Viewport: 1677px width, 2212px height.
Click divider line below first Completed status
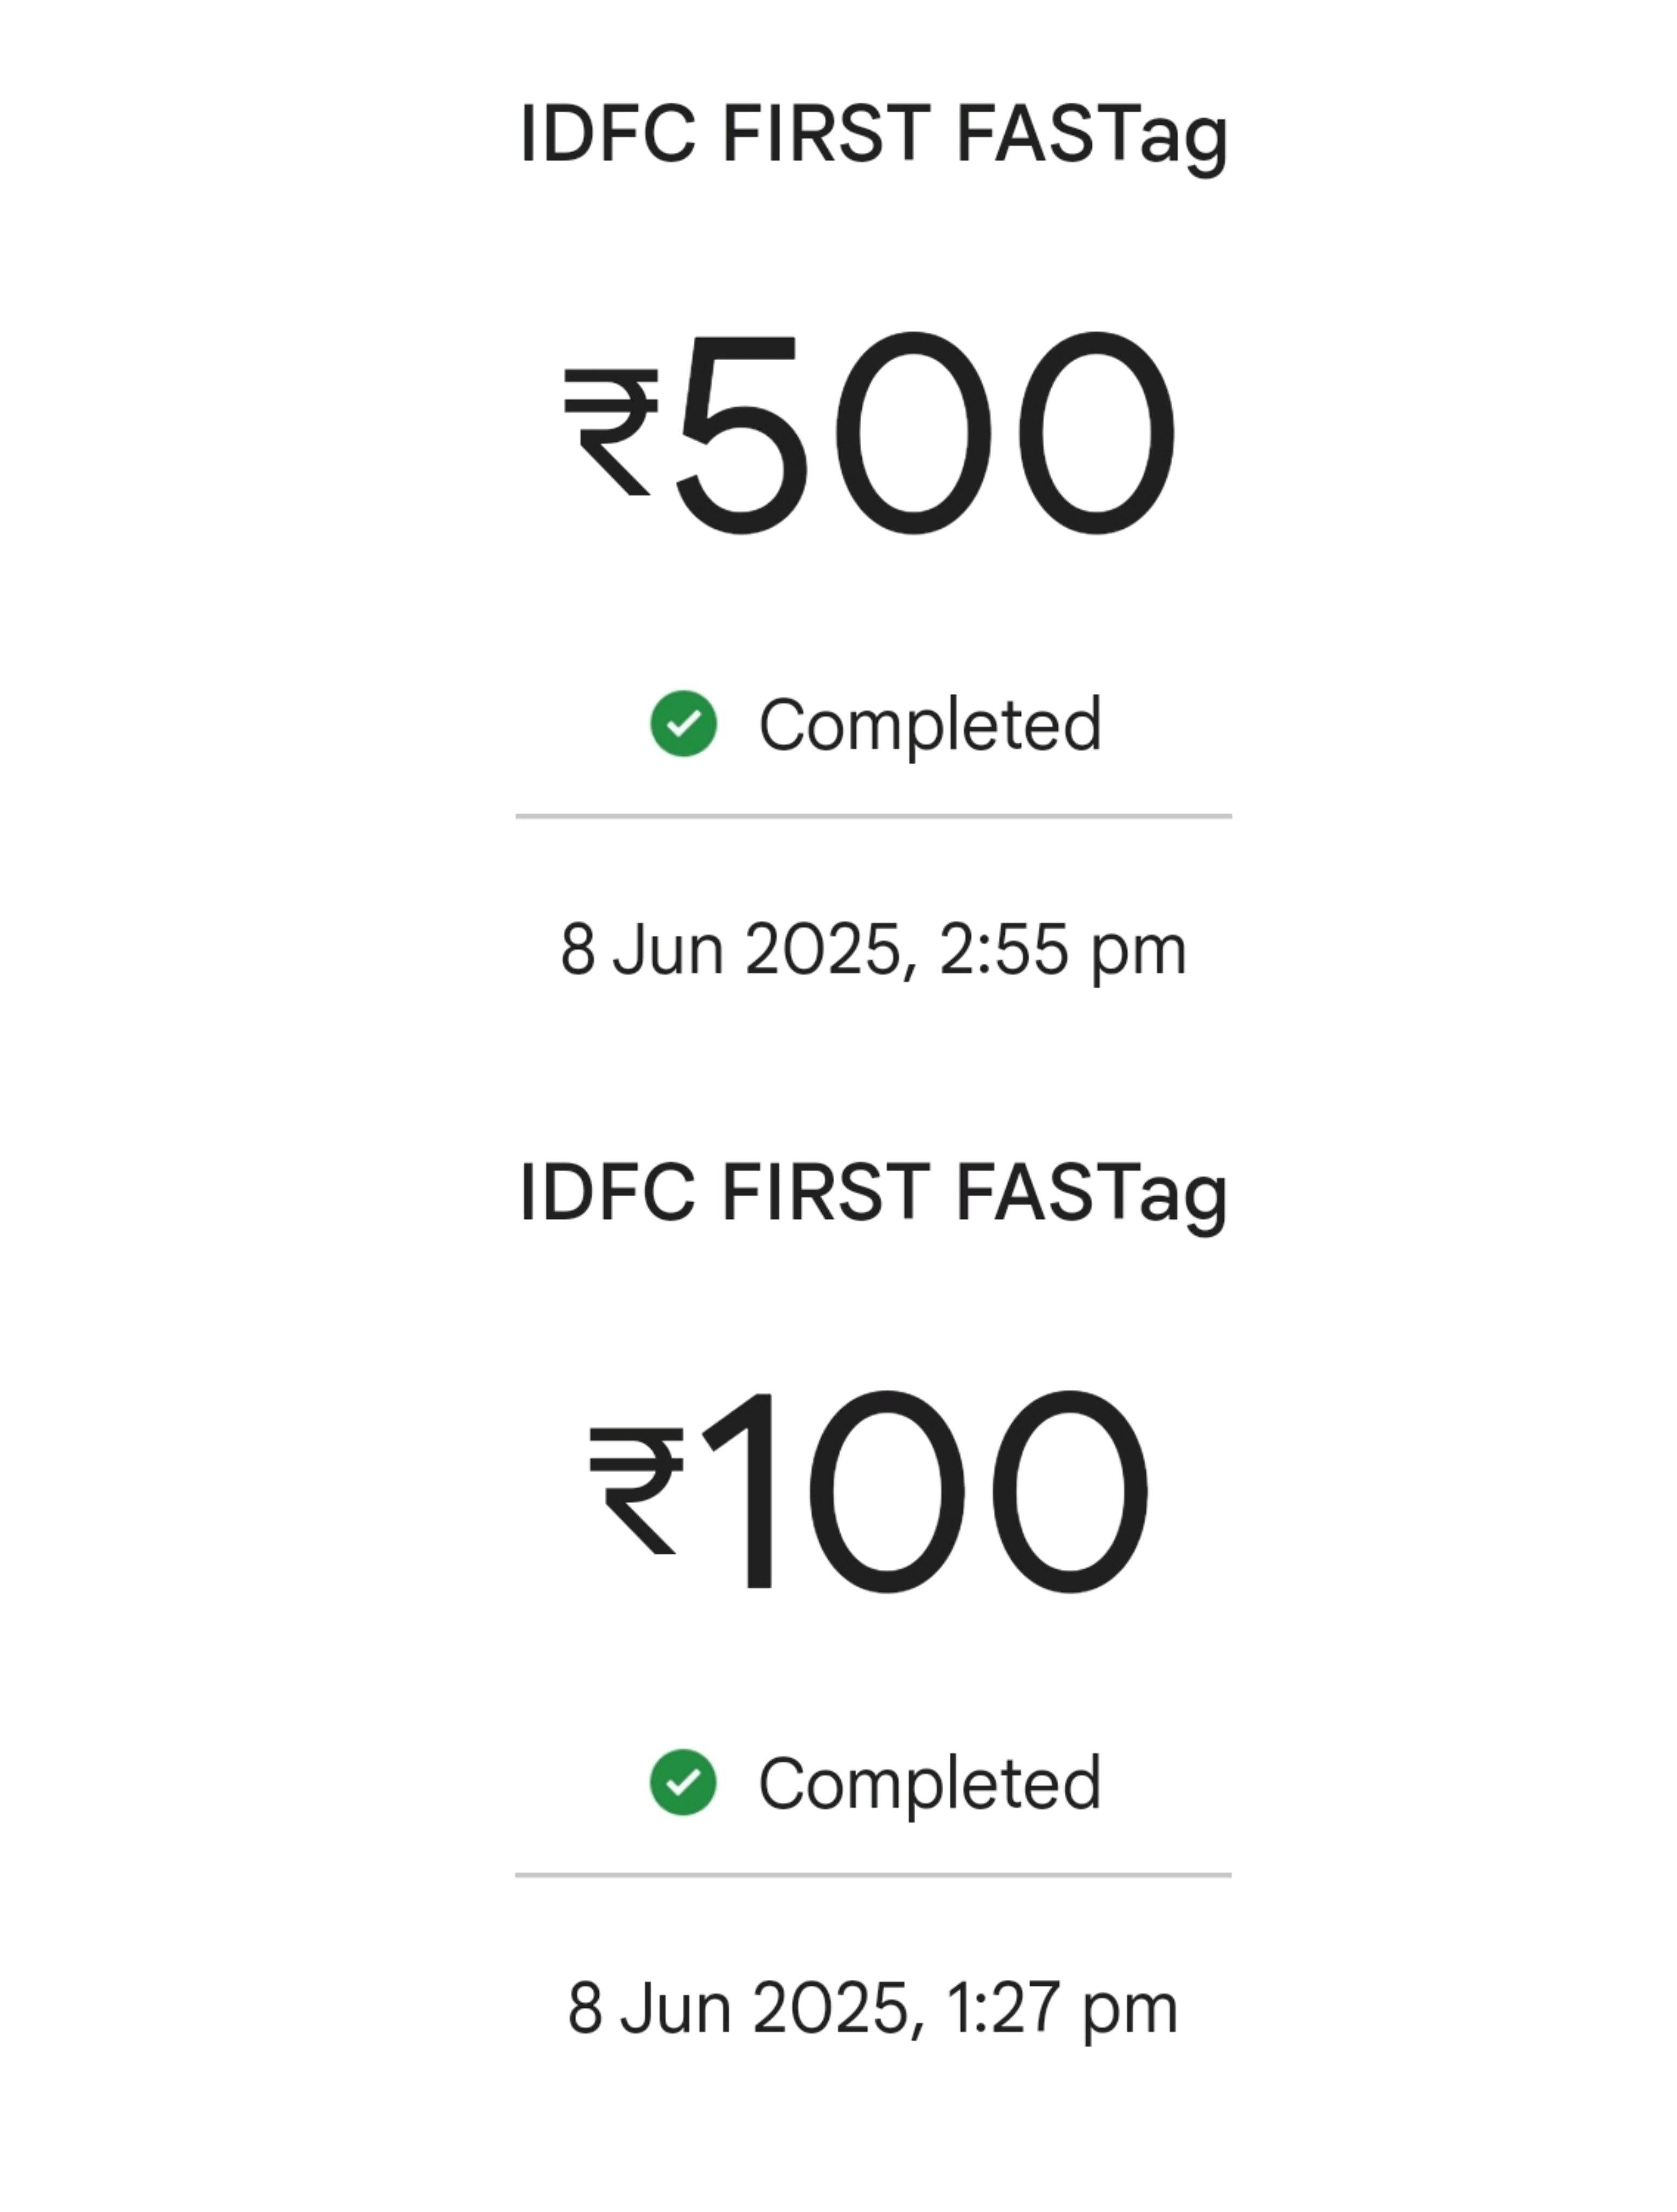point(873,817)
